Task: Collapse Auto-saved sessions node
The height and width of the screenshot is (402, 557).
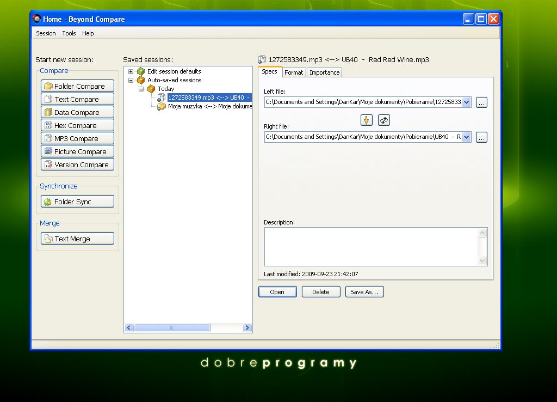Action: 131,81
